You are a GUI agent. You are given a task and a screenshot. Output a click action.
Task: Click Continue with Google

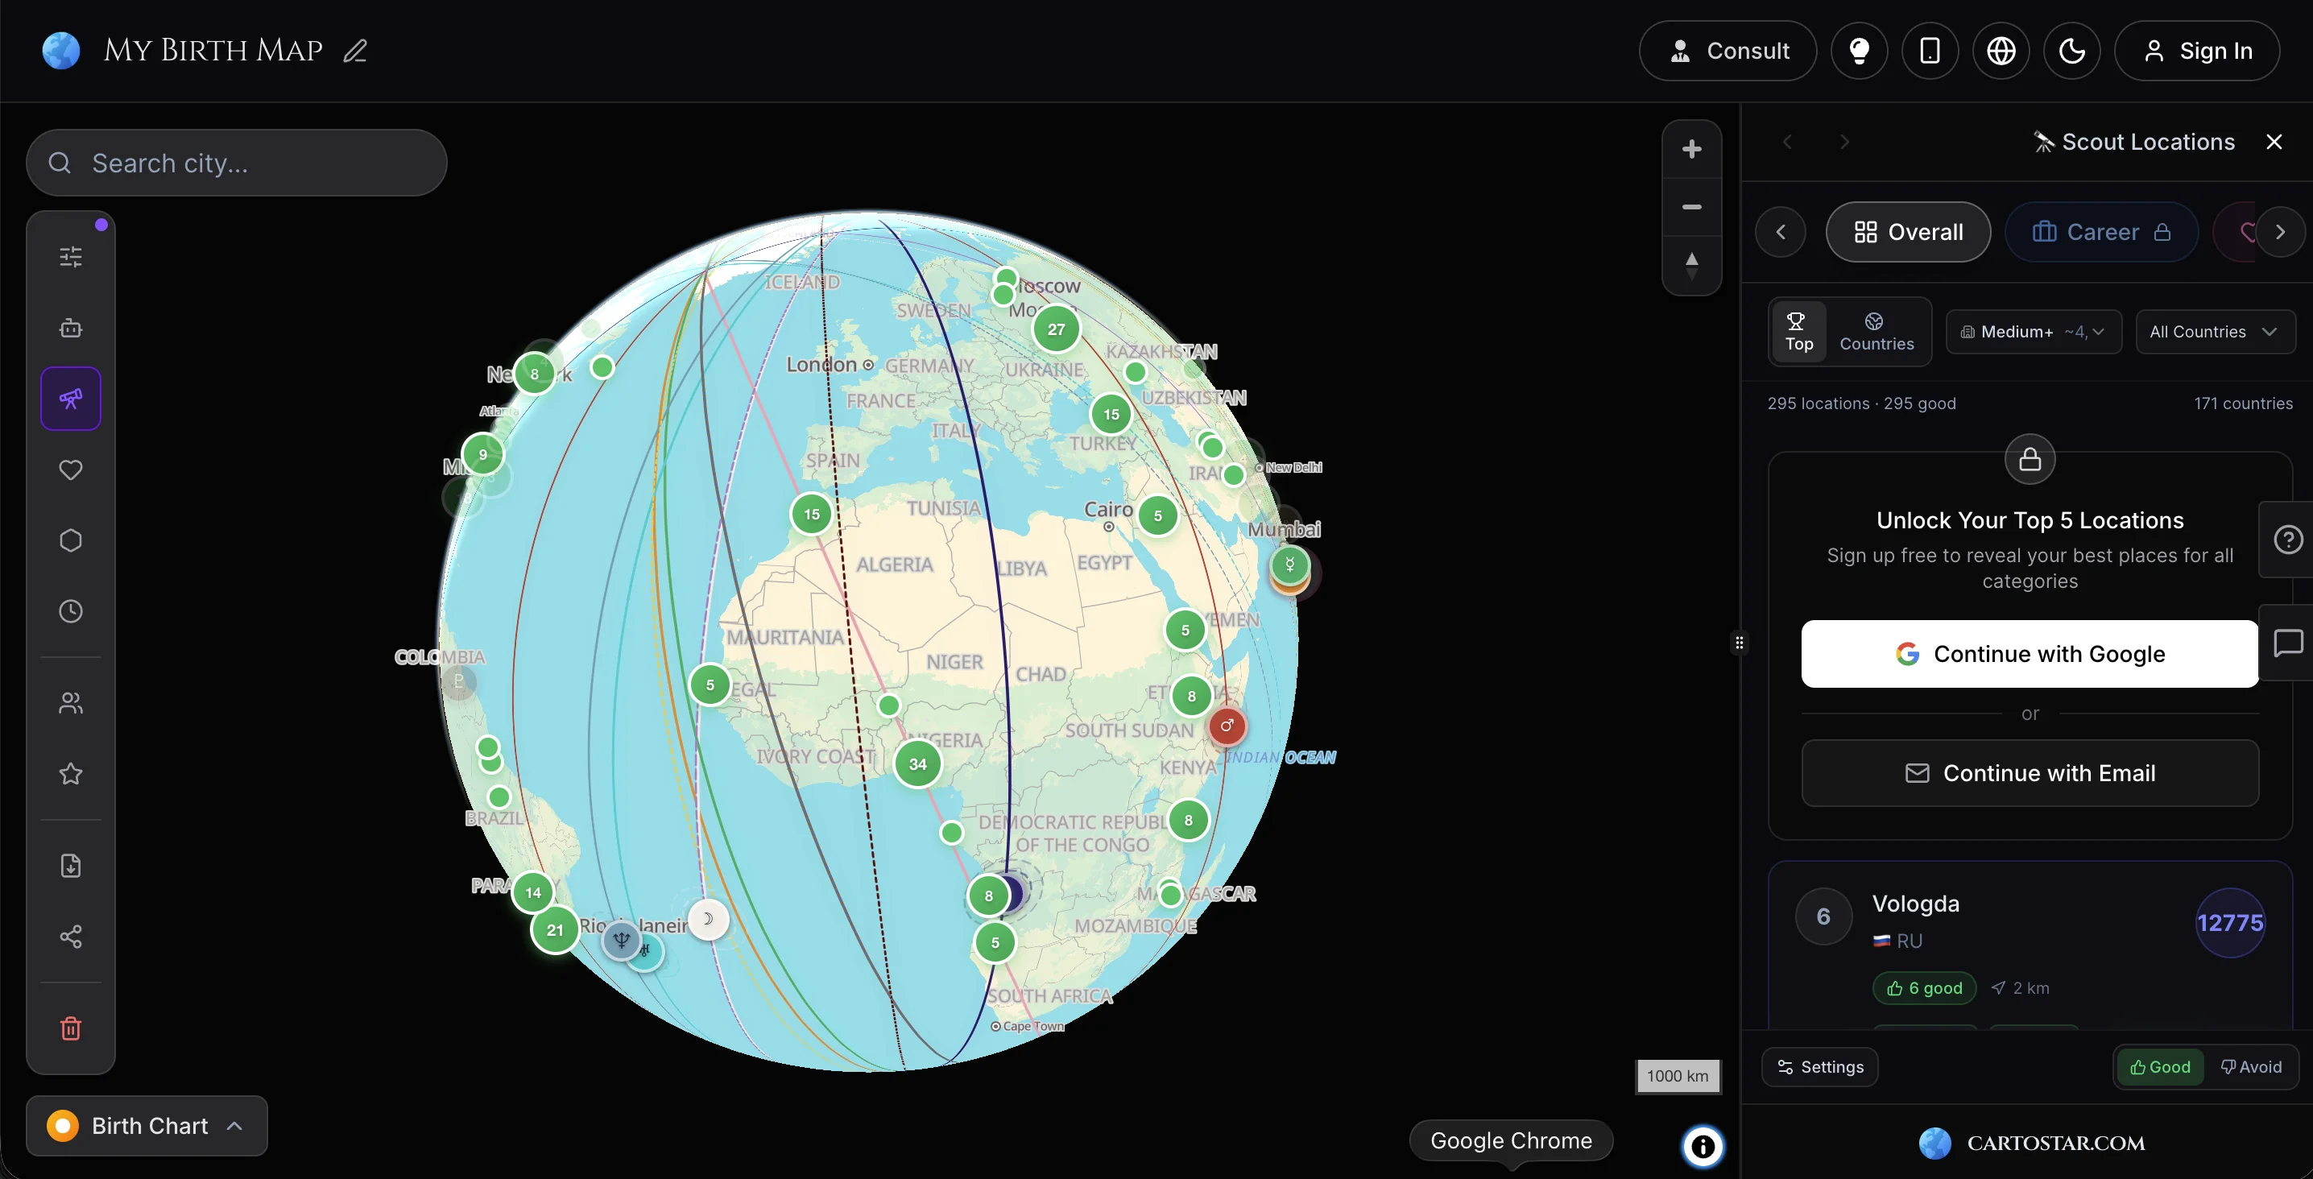coord(2030,654)
